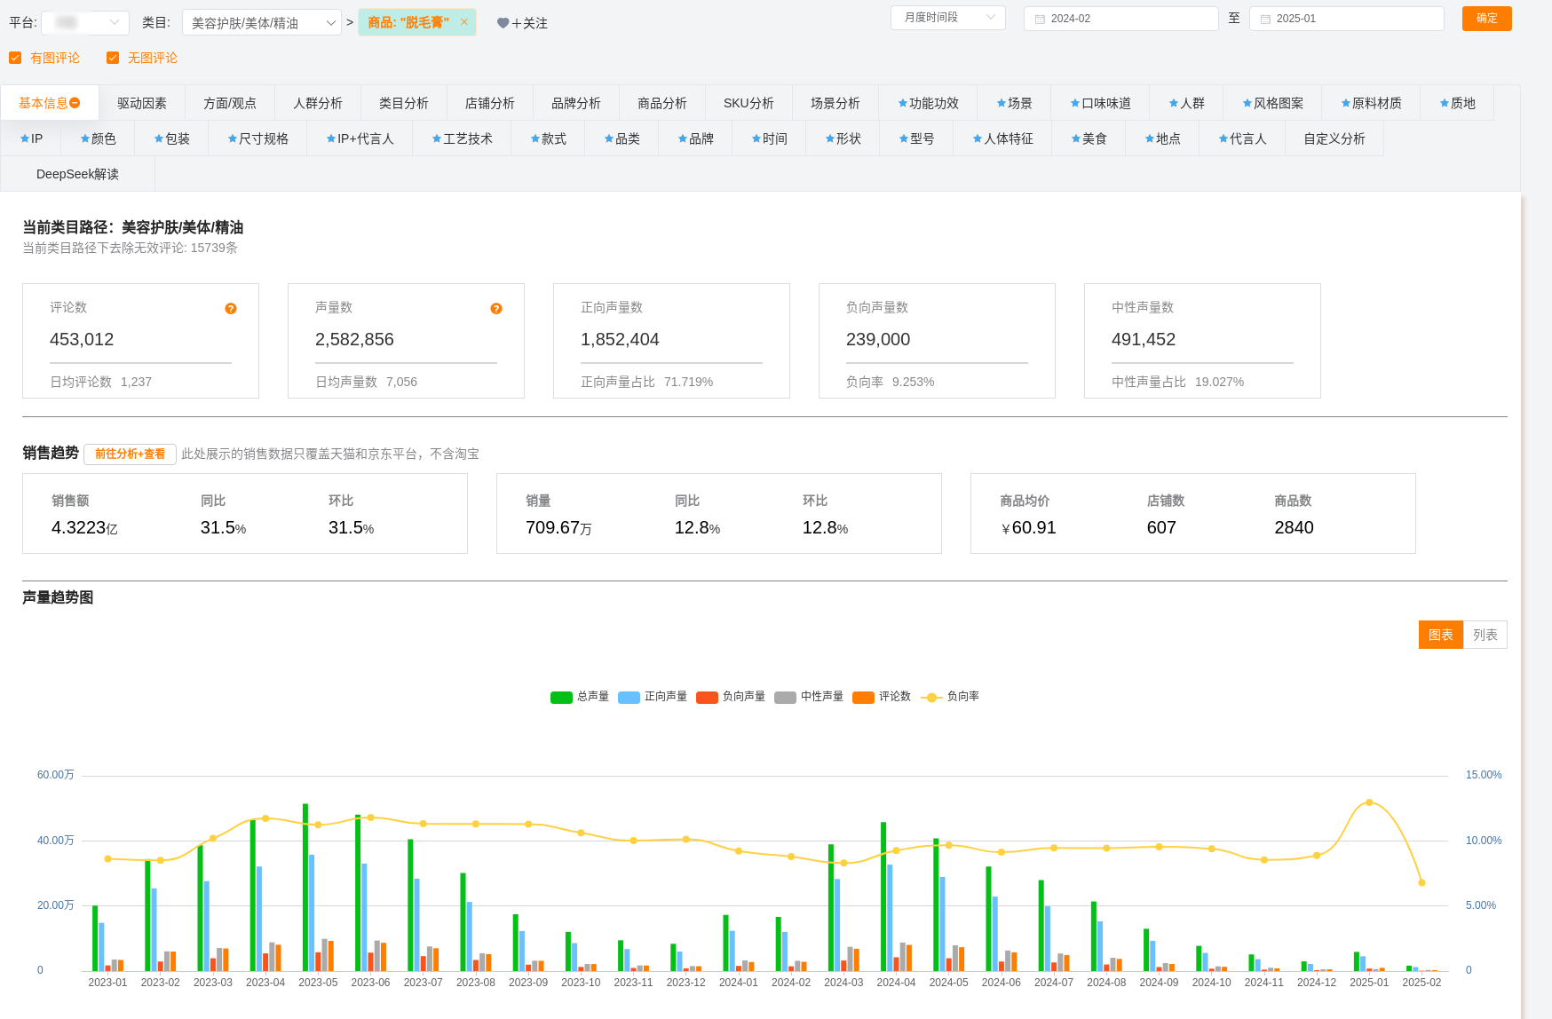Click the end date field 2025-01

[x=1347, y=19]
